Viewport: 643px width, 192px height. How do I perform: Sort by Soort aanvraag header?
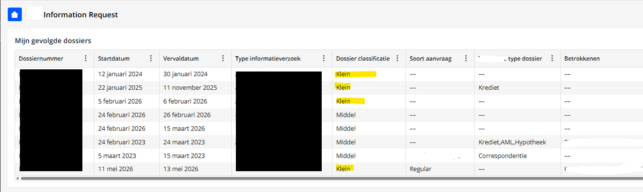tap(431, 59)
